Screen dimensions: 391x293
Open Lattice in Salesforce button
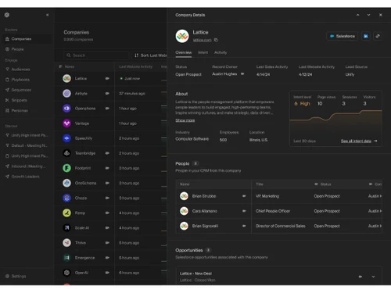click(x=343, y=36)
